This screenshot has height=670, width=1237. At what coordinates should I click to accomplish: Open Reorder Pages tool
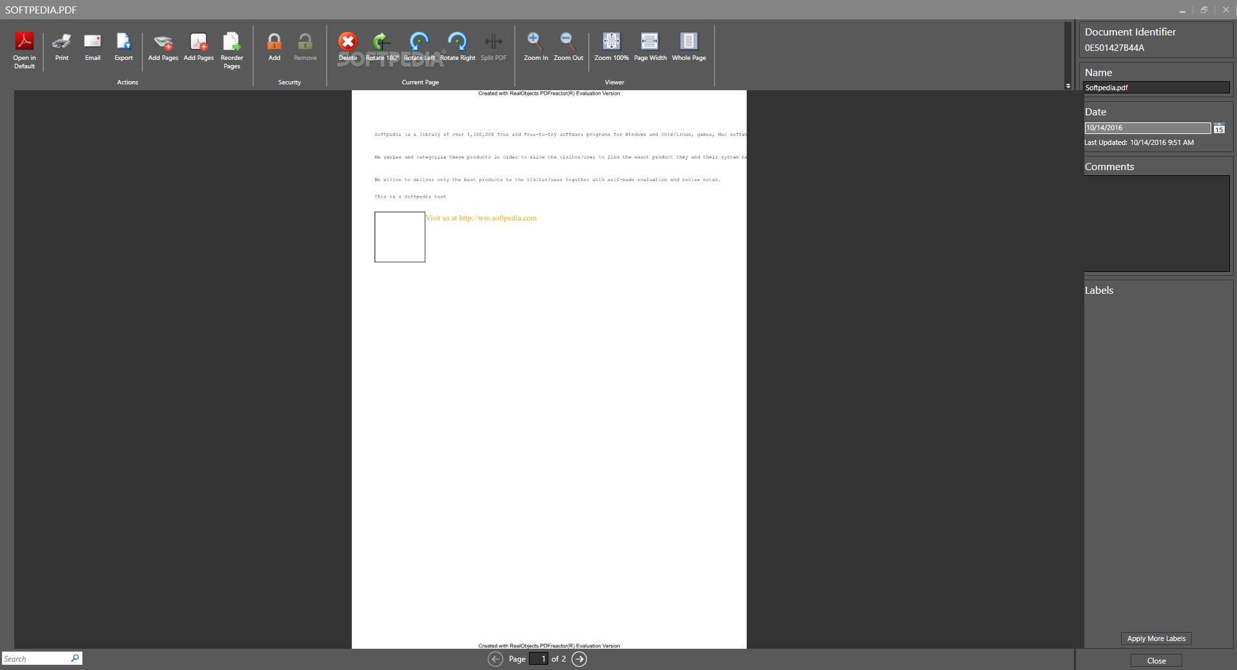pyautogui.click(x=232, y=50)
